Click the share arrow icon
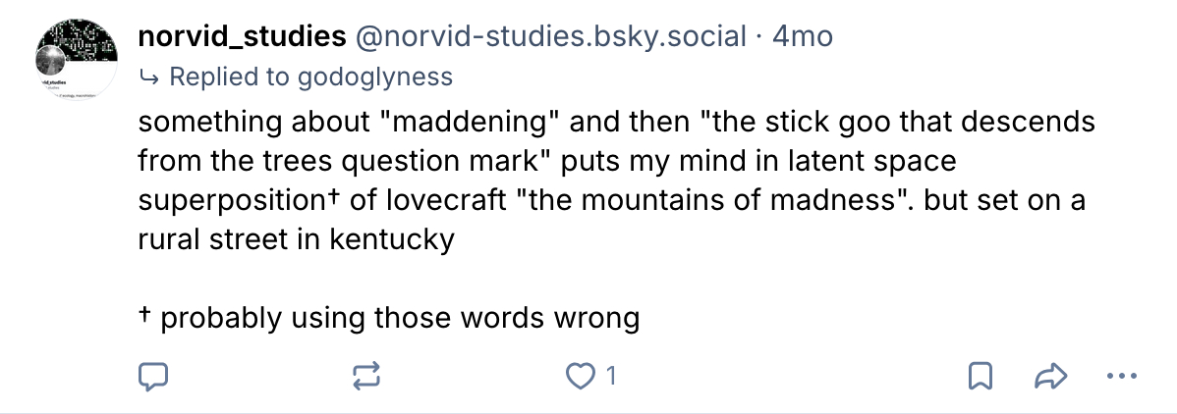 1050,375
